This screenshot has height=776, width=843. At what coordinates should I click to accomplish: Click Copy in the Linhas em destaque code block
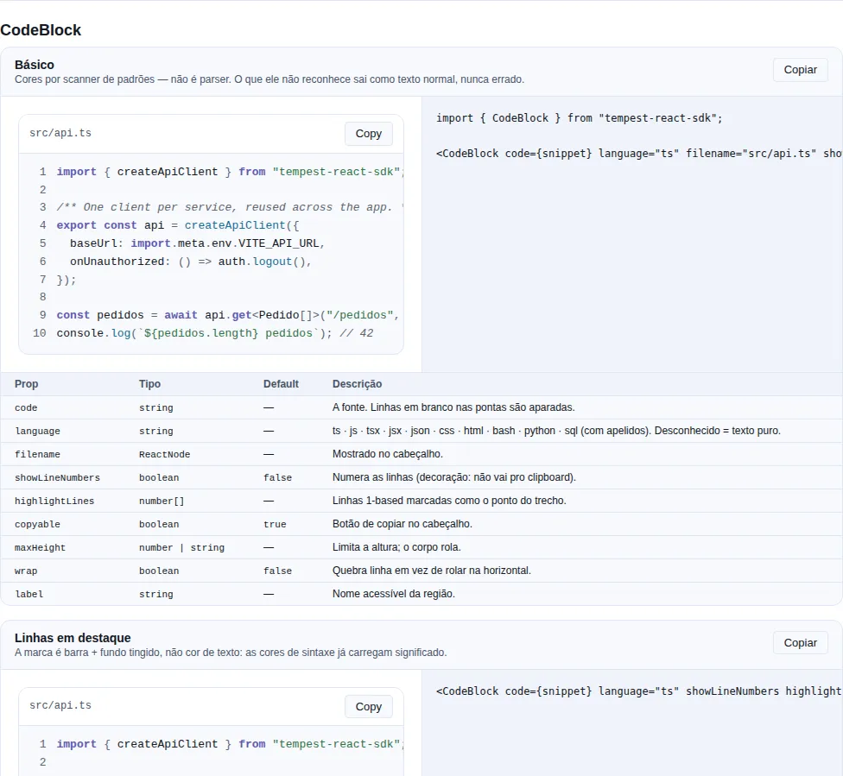coord(368,707)
